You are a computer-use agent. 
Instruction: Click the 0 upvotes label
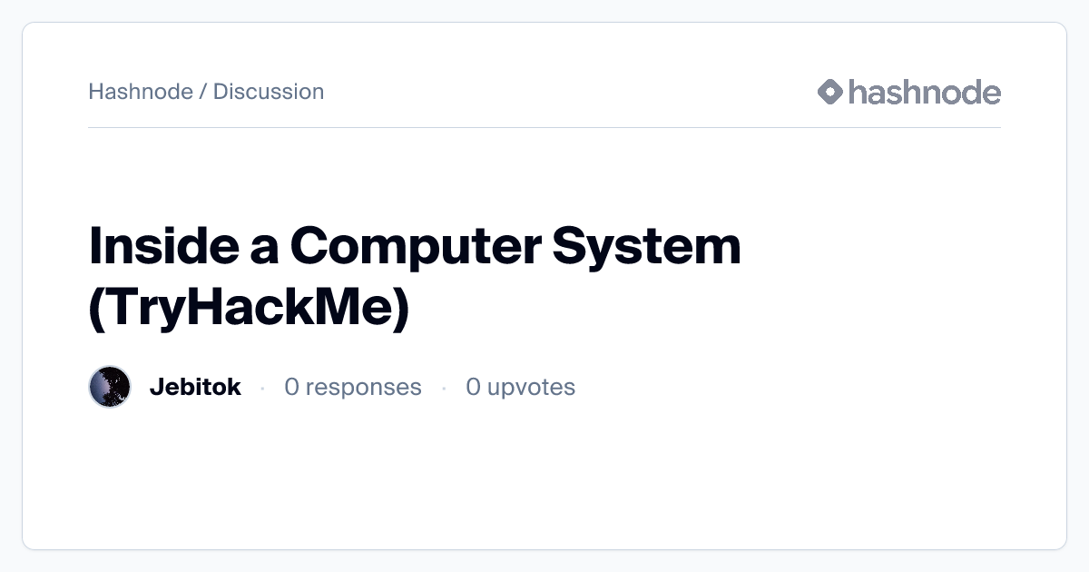520,387
